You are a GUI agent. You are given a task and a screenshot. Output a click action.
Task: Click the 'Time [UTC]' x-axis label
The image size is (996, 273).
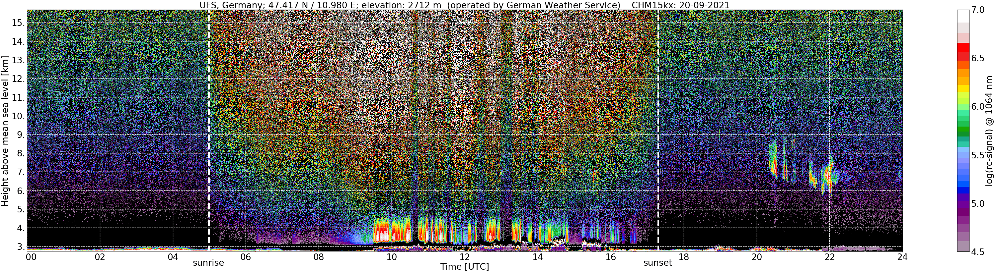[464, 267]
